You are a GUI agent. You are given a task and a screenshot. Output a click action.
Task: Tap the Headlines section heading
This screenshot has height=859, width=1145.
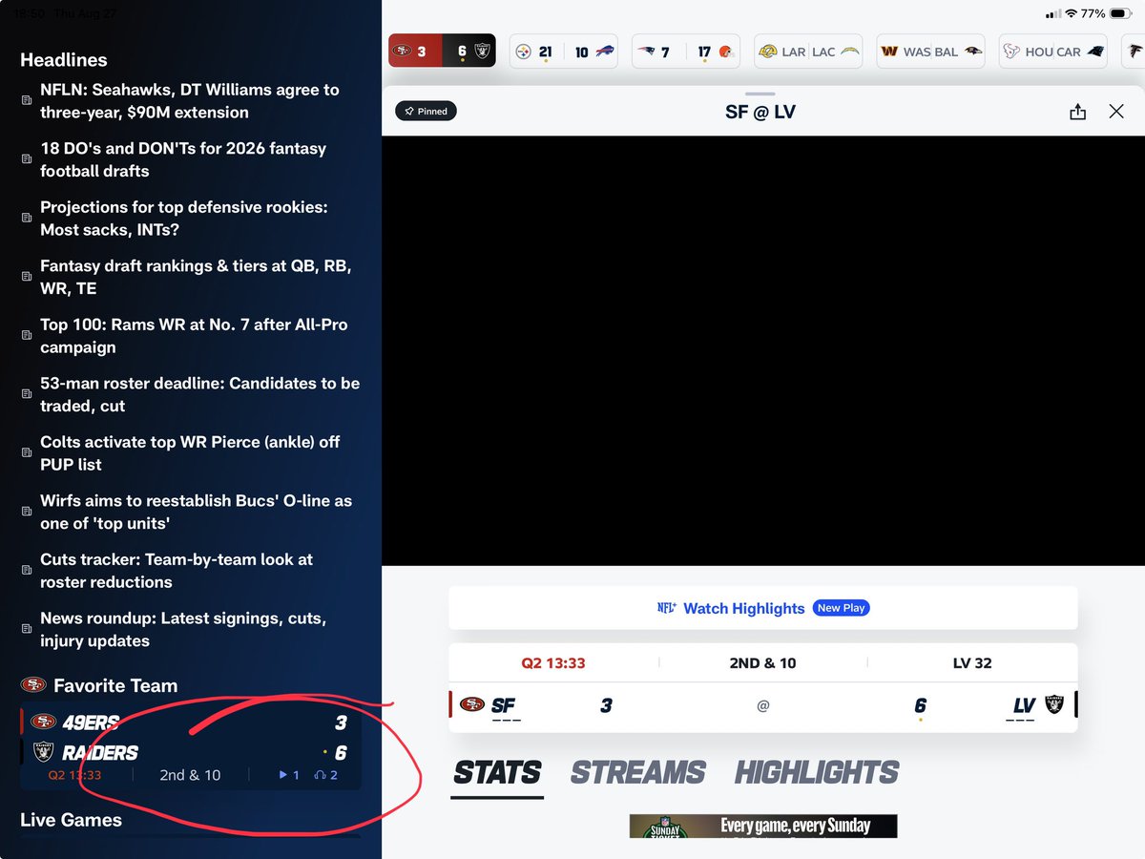(64, 60)
